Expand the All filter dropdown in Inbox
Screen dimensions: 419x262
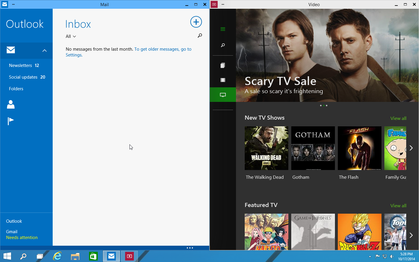click(71, 36)
